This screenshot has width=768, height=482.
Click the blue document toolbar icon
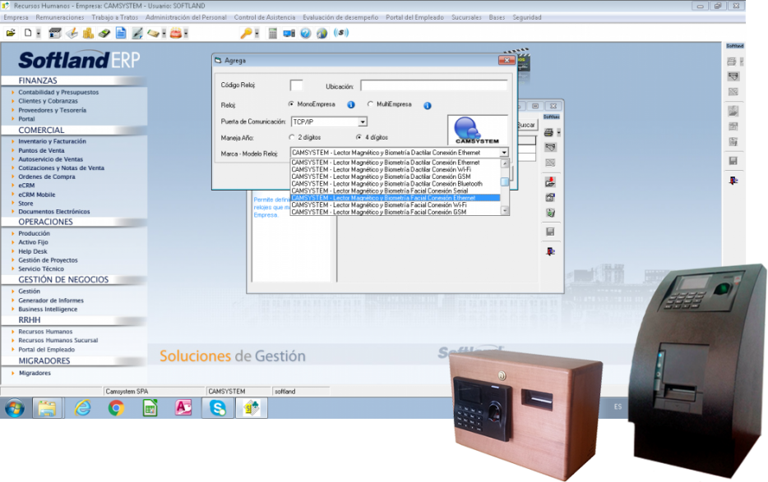point(121,33)
